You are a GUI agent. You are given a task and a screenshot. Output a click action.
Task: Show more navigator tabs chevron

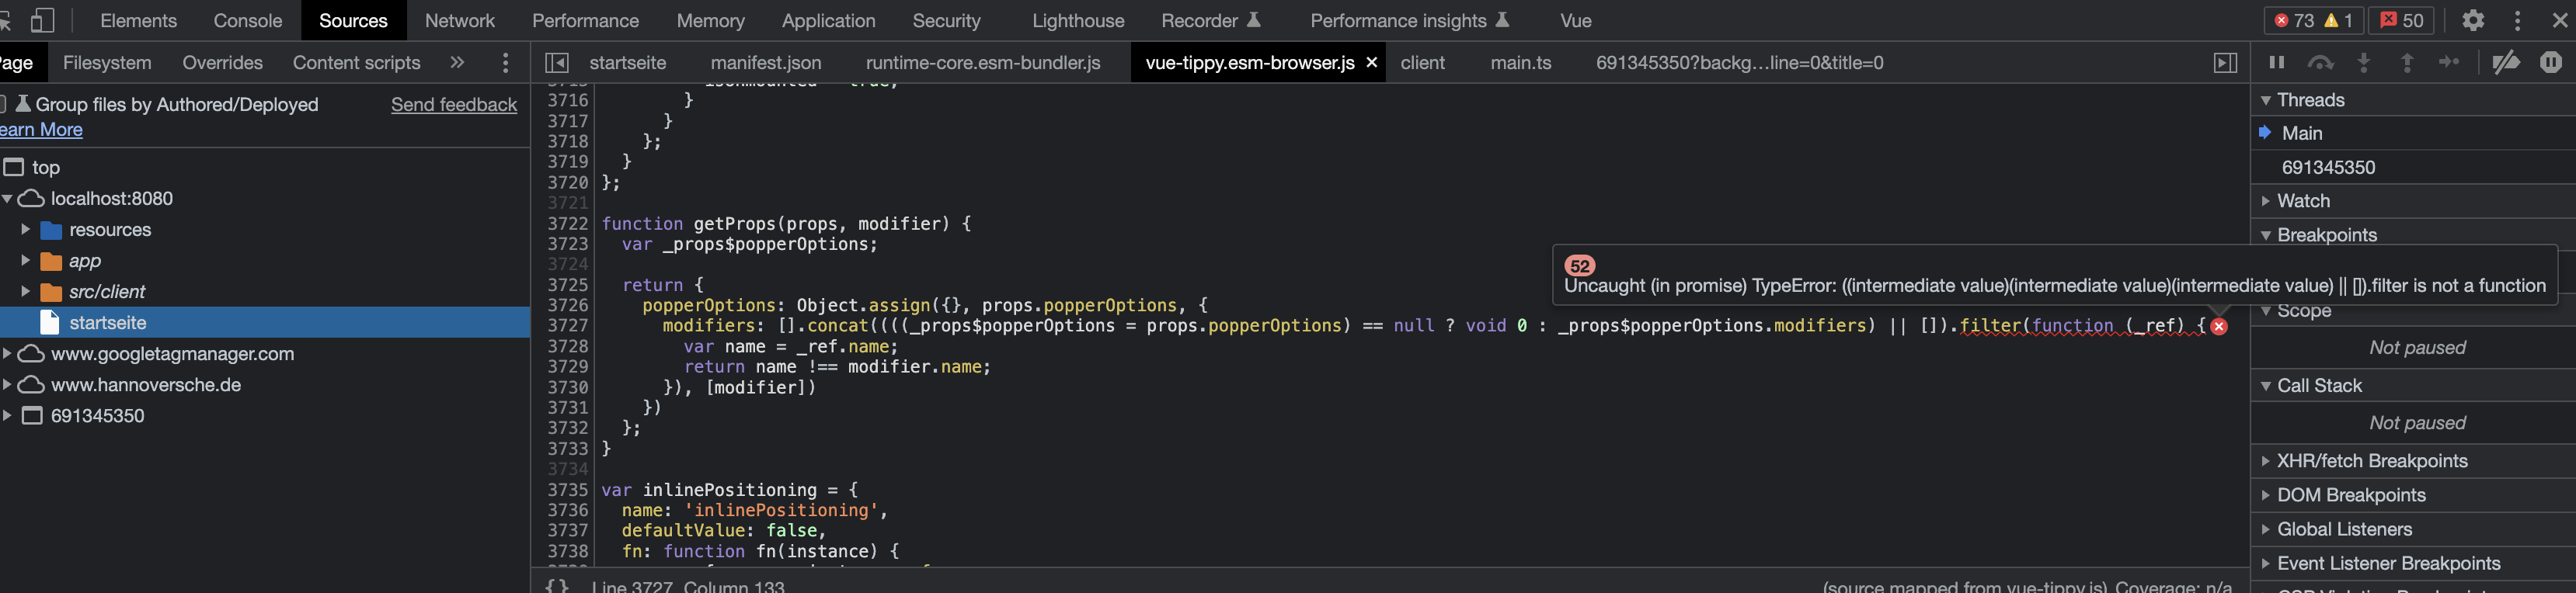tap(457, 62)
